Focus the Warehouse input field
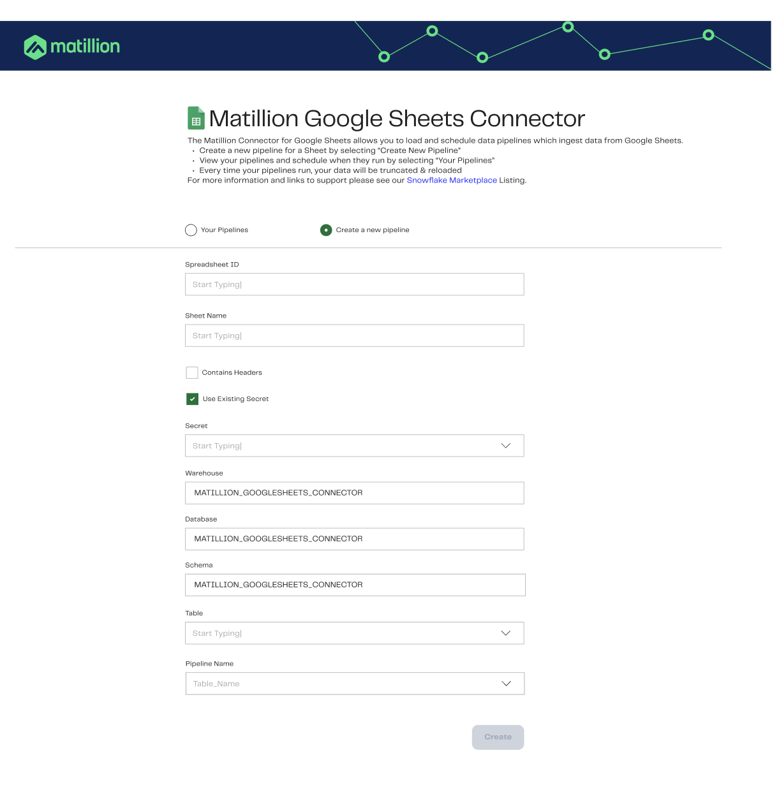Image resolution: width=772 pixels, height=792 pixels. (355, 493)
